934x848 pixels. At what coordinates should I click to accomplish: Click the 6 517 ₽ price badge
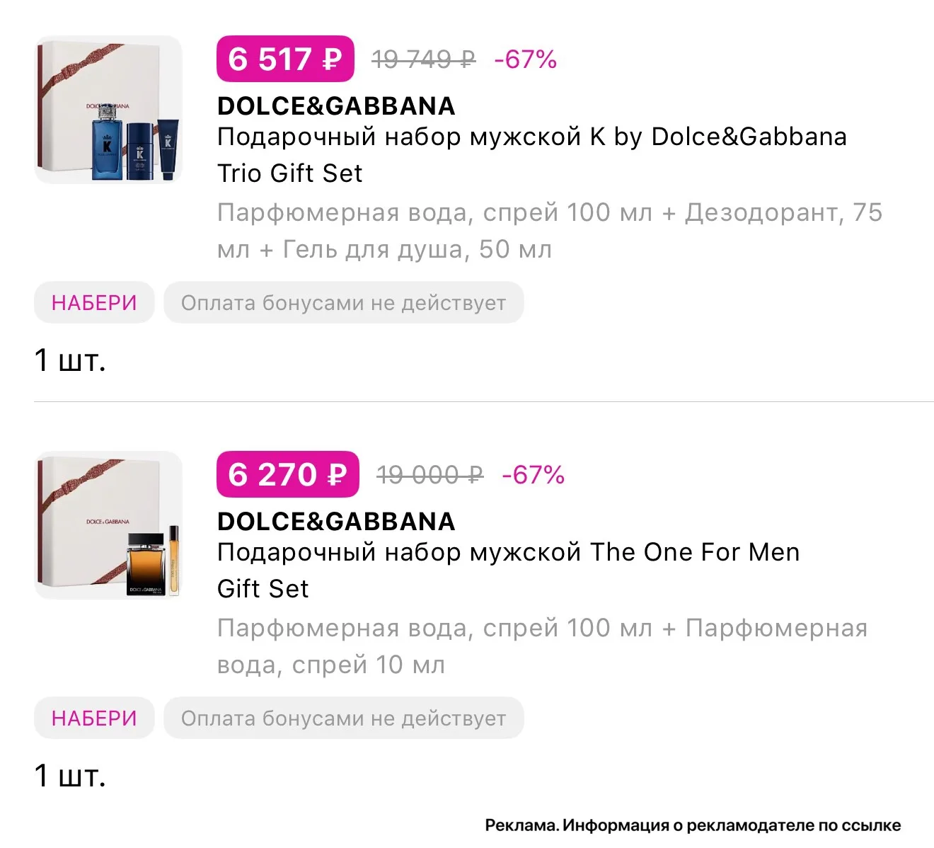(285, 59)
